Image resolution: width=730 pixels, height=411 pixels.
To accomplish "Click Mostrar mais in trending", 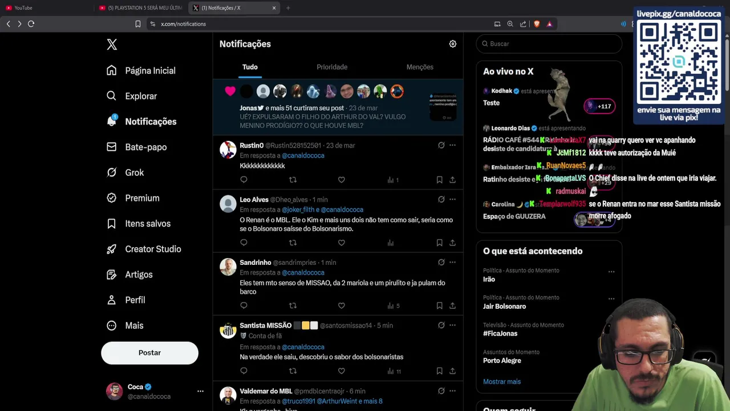I will (502, 381).
